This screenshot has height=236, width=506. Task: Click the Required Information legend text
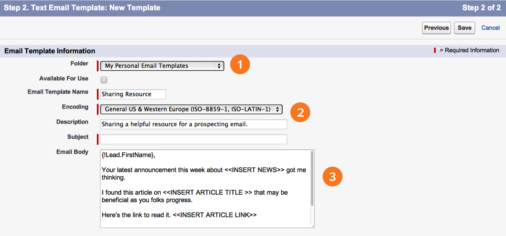472,50
